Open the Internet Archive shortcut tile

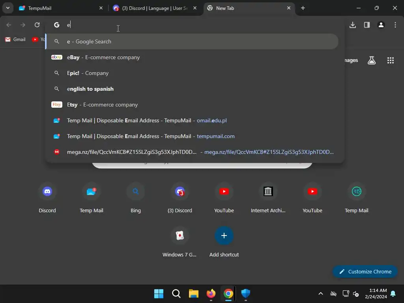268,198
